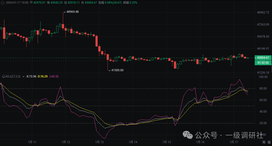Click the 44146.91 price axis label
The height and width of the screenshot is (146, 272).
[x=263, y=48]
